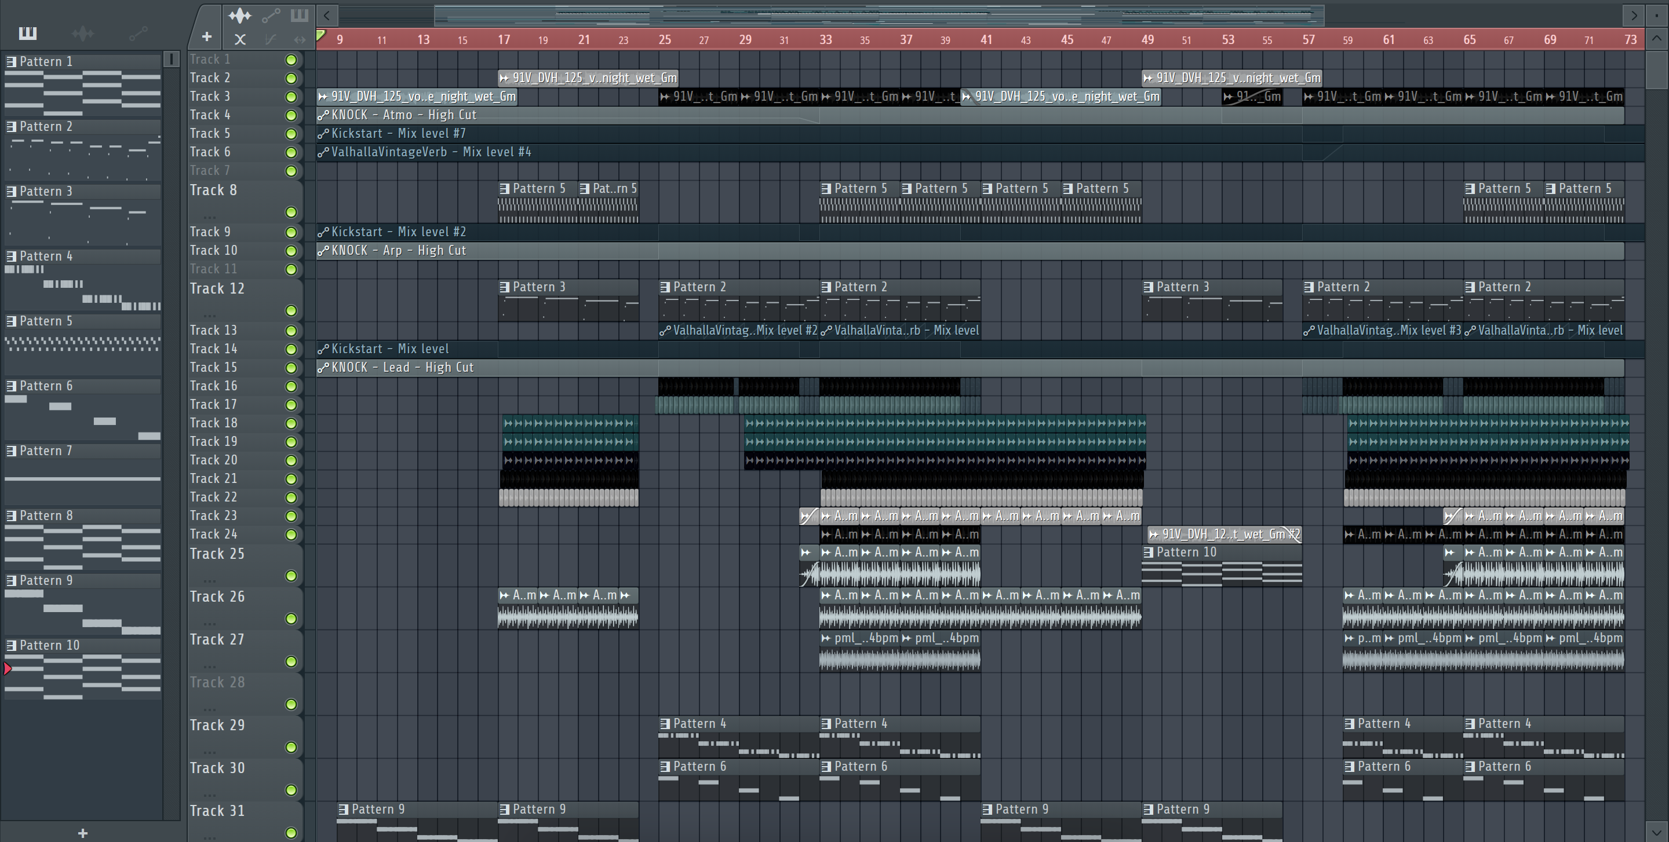Select the automation clips filter in picker
Screen dimensions: 1669x842
tap(139, 33)
